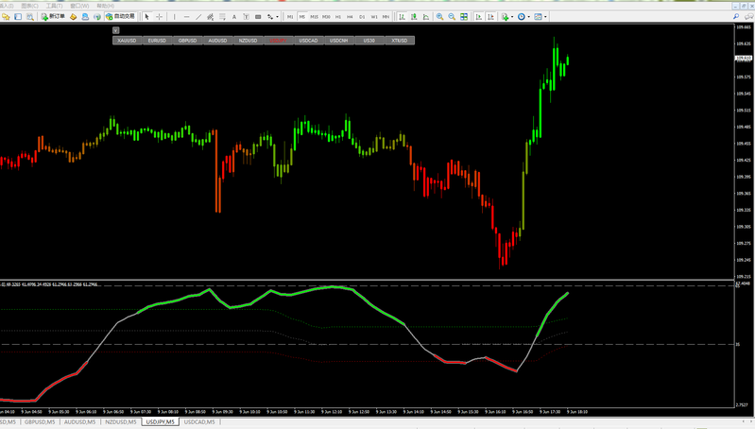Image resolution: width=755 pixels, height=429 pixels.
Task: Select the equidistant channel tool
Action: [x=211, y=17]
